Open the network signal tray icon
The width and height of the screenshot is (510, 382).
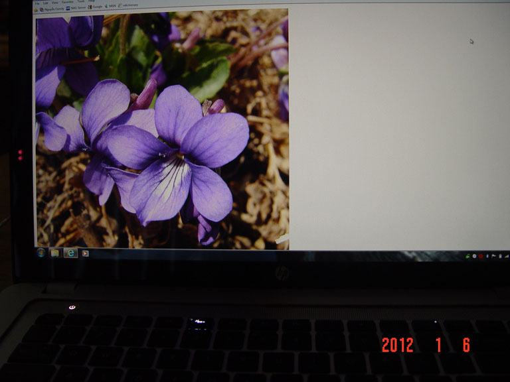click(507, 256)
